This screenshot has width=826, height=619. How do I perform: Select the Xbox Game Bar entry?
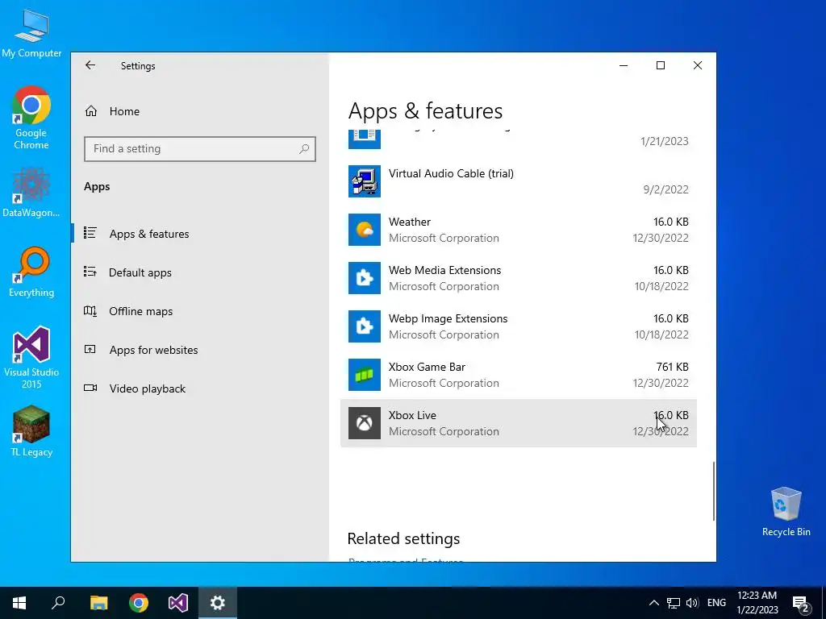(x=519, y=375)
